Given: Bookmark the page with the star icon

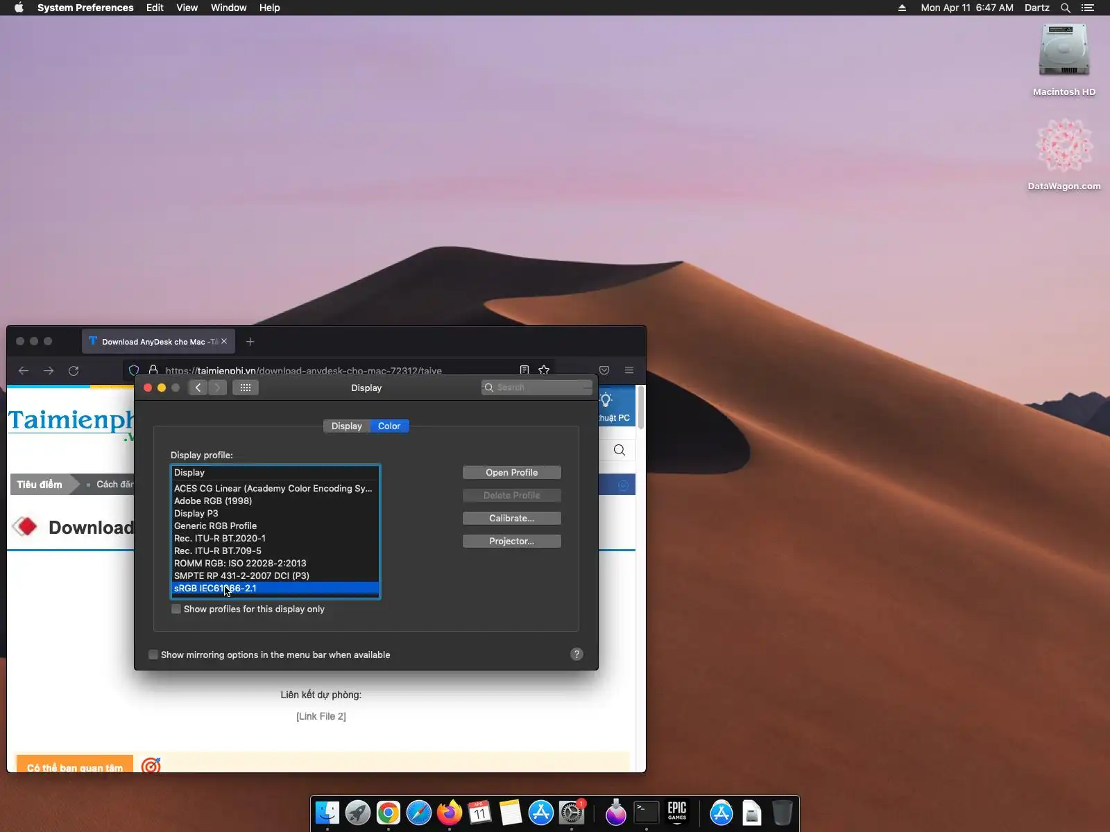Looking at the screenshot, I should coord(544,370).
